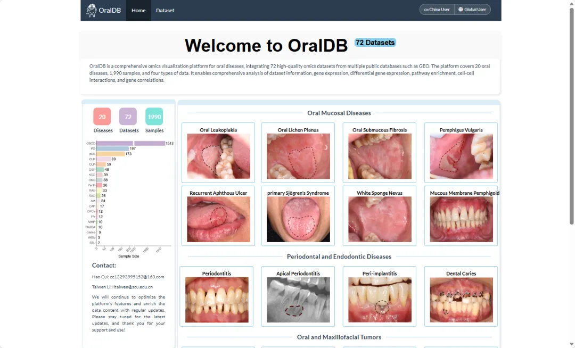The width and height of the screenshot is (575, 348).
Task: Open the Apical Periodontitis X-ray card
Action: (x=298, y=296)
